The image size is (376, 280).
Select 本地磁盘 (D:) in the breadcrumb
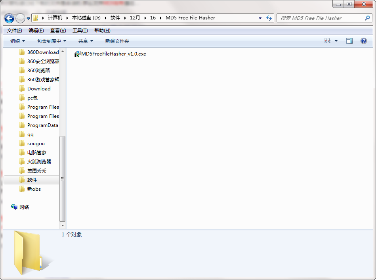pyautogui.click(x=86, y=18)
